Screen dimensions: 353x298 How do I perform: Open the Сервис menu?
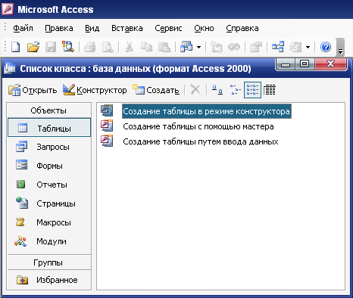pyautogui.click(x=168, y=28)
